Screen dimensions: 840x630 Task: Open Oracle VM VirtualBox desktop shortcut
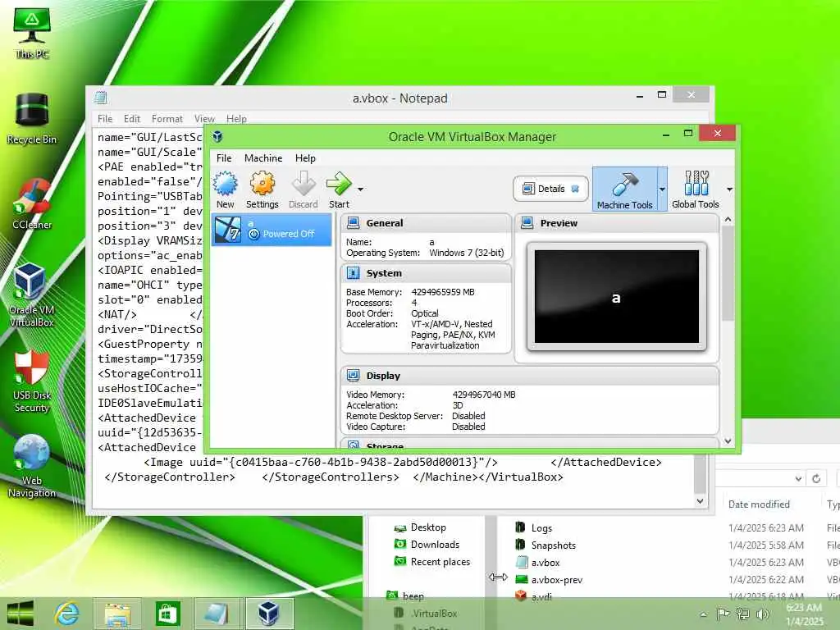(x=32, y=295)
